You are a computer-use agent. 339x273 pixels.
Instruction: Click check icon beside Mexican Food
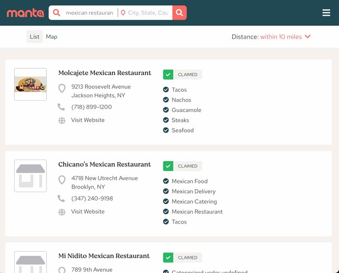pos(166,181)
